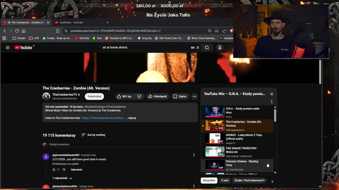Dislike the comment by giovanniabdelsater881
Screen dimensions: 339x190
(x=64, y=170)
